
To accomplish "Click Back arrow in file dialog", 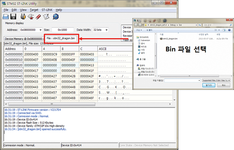I will 136,25.
